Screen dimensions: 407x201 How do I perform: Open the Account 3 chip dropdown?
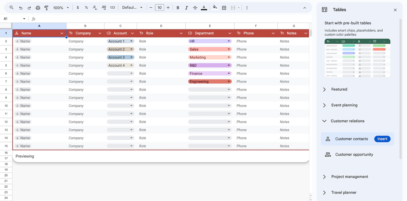point(131,57)
